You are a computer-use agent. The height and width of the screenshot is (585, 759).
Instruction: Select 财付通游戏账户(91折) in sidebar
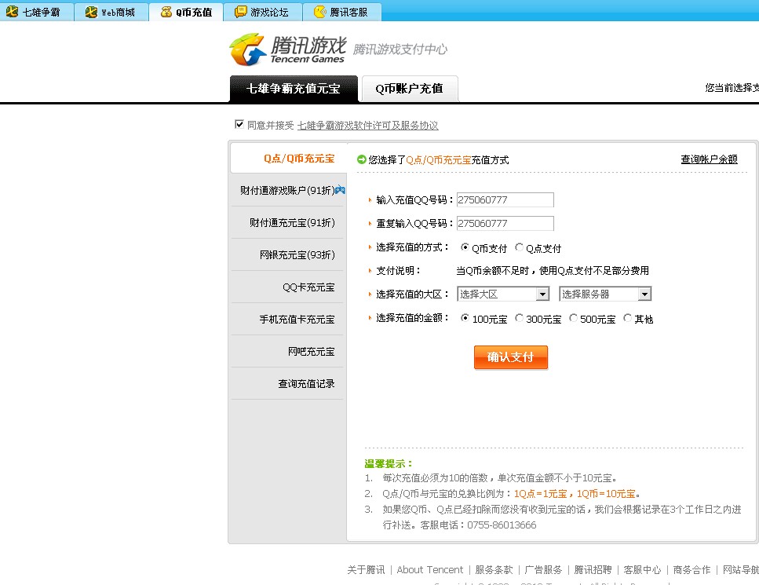[289, 190]
